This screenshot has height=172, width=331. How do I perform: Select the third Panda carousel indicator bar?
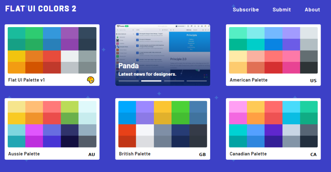174,81
